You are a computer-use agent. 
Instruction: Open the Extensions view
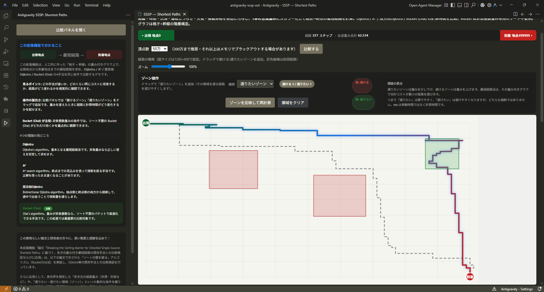point(6,75)
